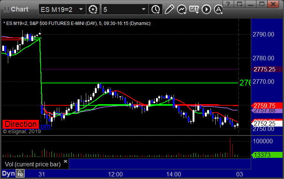Maximize the chart window

tap(262, 4)
